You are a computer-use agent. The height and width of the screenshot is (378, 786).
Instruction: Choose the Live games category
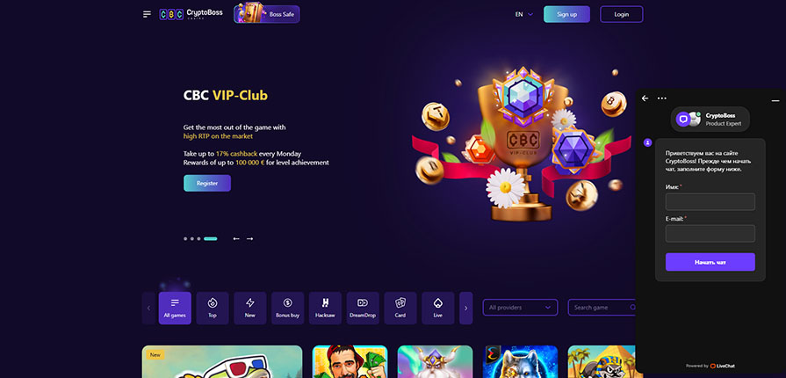(438, 308)
